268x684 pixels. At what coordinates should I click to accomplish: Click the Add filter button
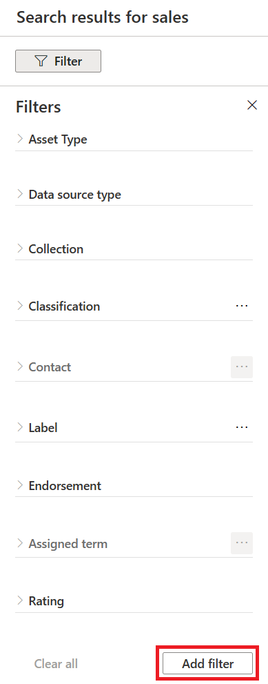point(208,663)
